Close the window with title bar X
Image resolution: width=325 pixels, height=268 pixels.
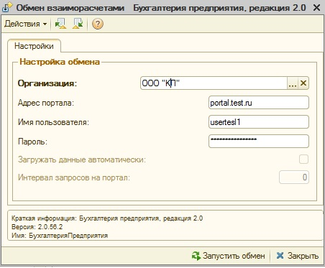click(317, 8)
